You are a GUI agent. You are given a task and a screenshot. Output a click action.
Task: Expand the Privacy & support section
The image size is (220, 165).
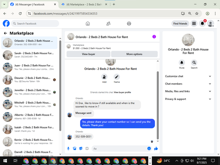(x=188, y=99)
